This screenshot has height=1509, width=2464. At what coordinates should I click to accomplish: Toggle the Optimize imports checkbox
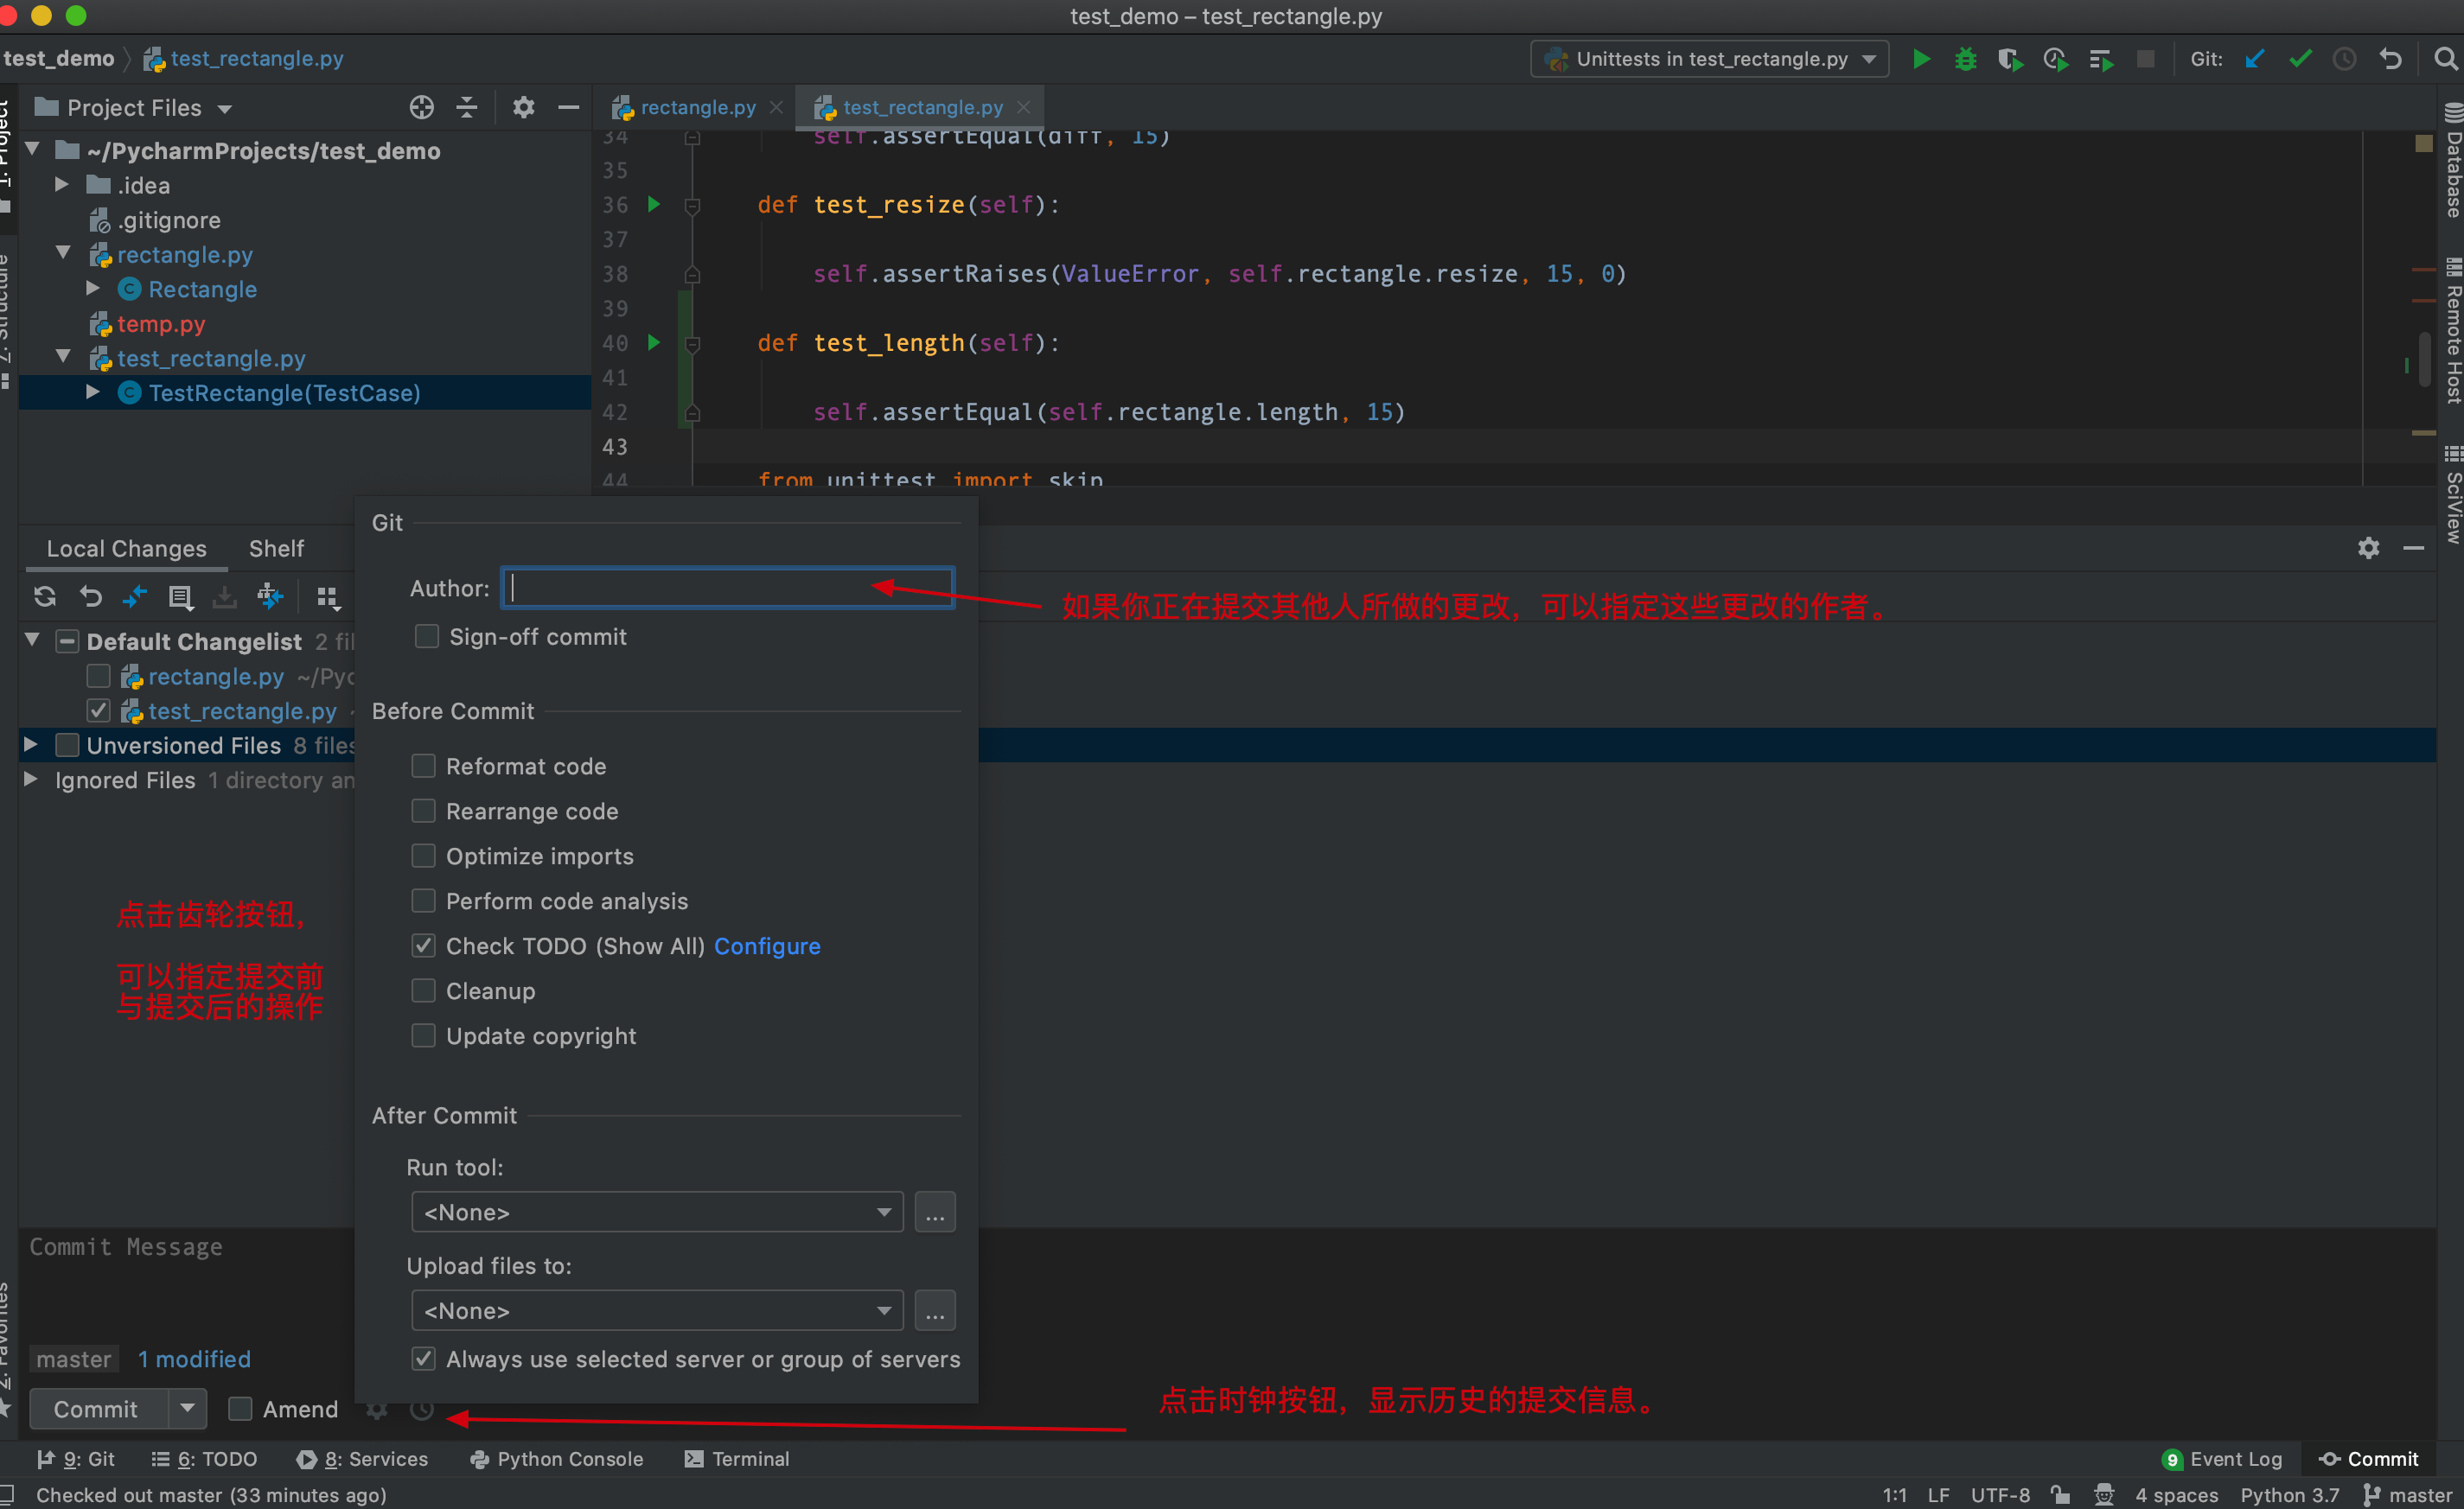click(x=424, y=856)
